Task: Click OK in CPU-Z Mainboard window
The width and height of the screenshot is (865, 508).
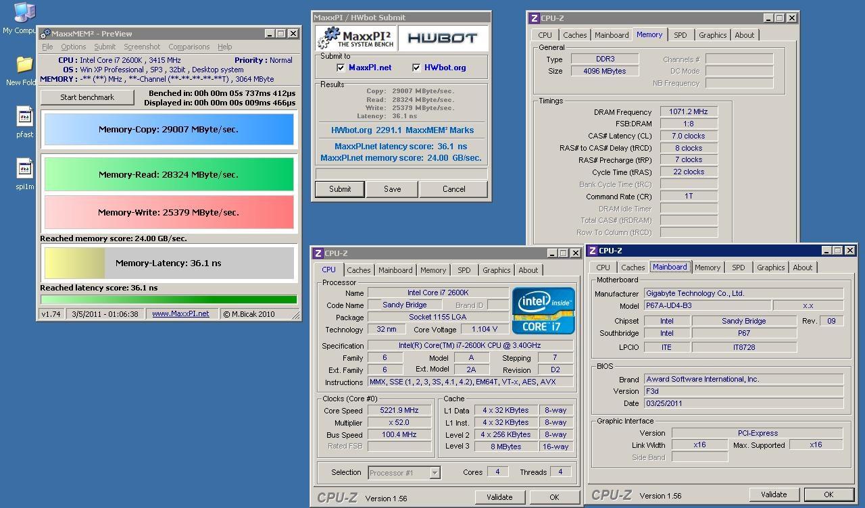Action: pos(829,494)
